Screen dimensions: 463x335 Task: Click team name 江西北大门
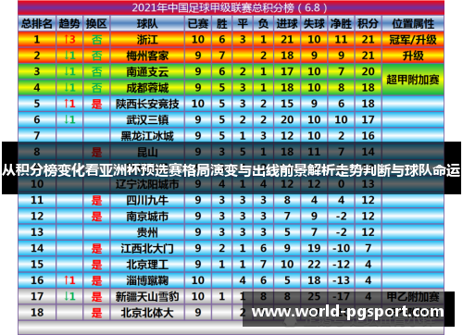tap(147, 248)
